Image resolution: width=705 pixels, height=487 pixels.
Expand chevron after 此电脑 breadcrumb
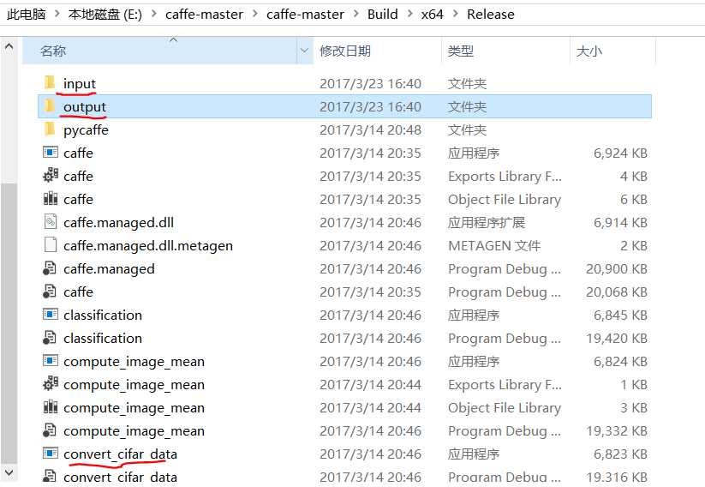[x=57, y=14]
